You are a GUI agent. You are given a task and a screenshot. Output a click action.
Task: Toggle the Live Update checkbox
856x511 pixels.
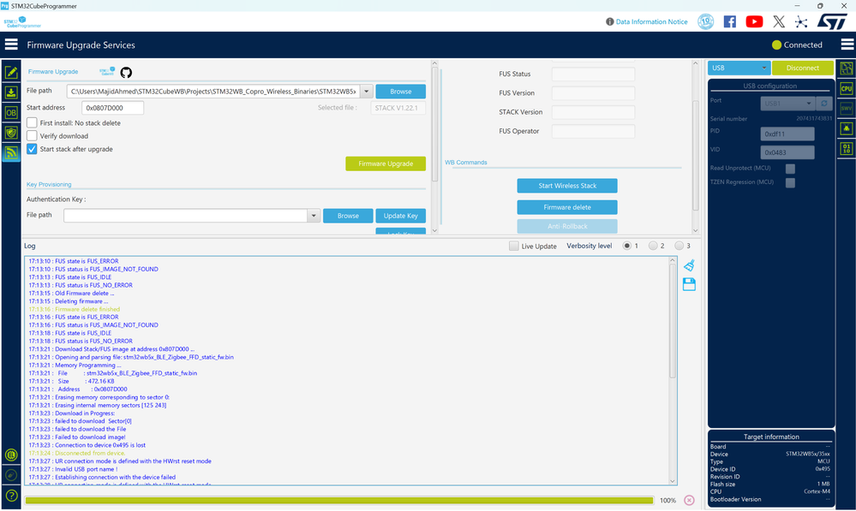[514, 246]
